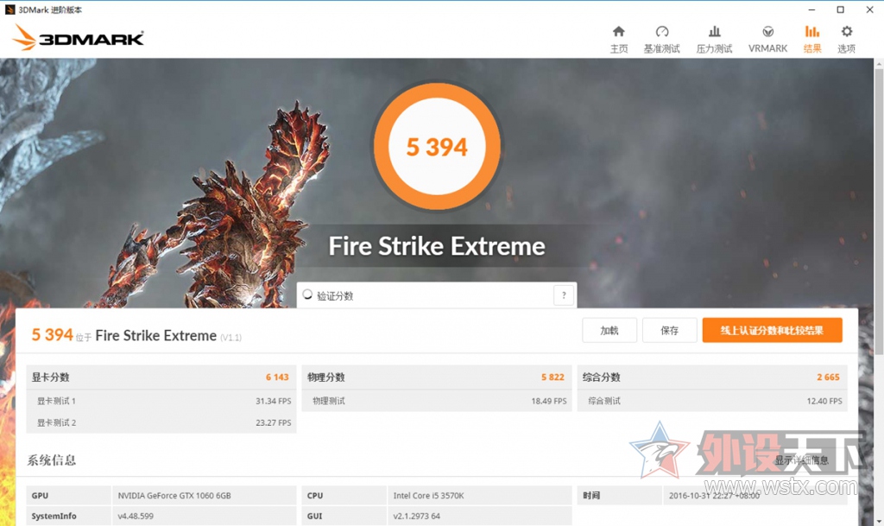The height and width of the screenshot is (526, 884).
Task: Click the 保存 save button
Action: coord(670,331)
